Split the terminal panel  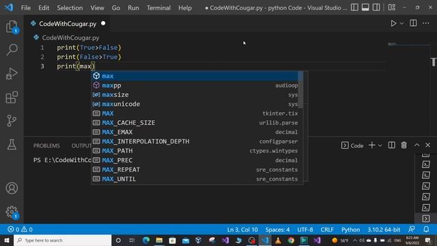(391, 145)
